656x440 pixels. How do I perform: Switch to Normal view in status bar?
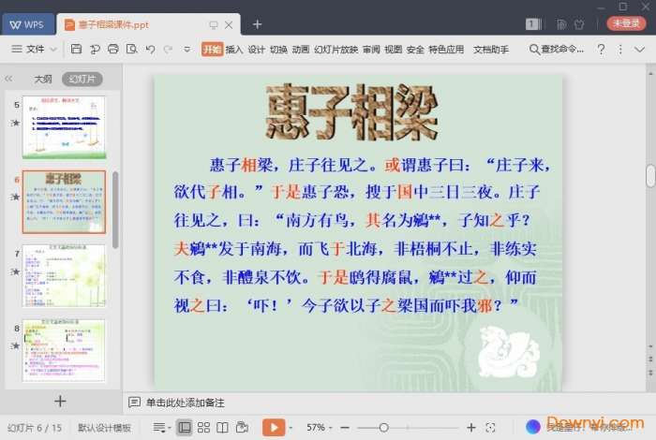pos(184,427)
